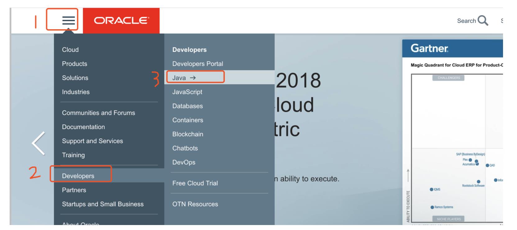
Task: Select Training in the menu
Action: tap(73, 155)
